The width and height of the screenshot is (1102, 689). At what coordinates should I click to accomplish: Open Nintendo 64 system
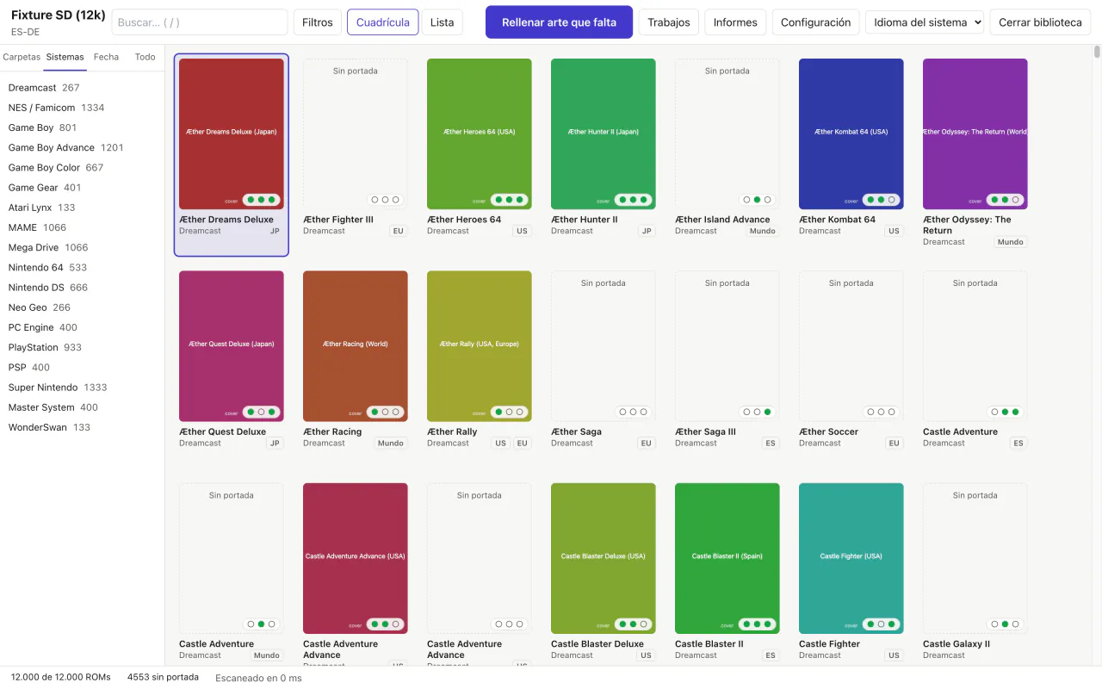click(83, 268)
